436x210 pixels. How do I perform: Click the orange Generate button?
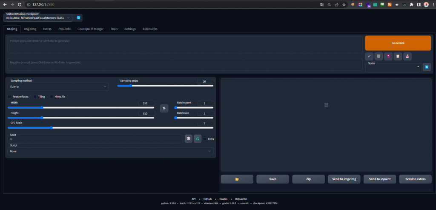(x=398, y=43)
